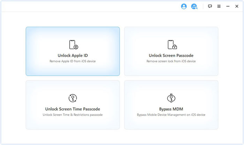Select Unlock Screen Passcode title
This screenshot has width=244, height=145.
click(x=171, y=55)
